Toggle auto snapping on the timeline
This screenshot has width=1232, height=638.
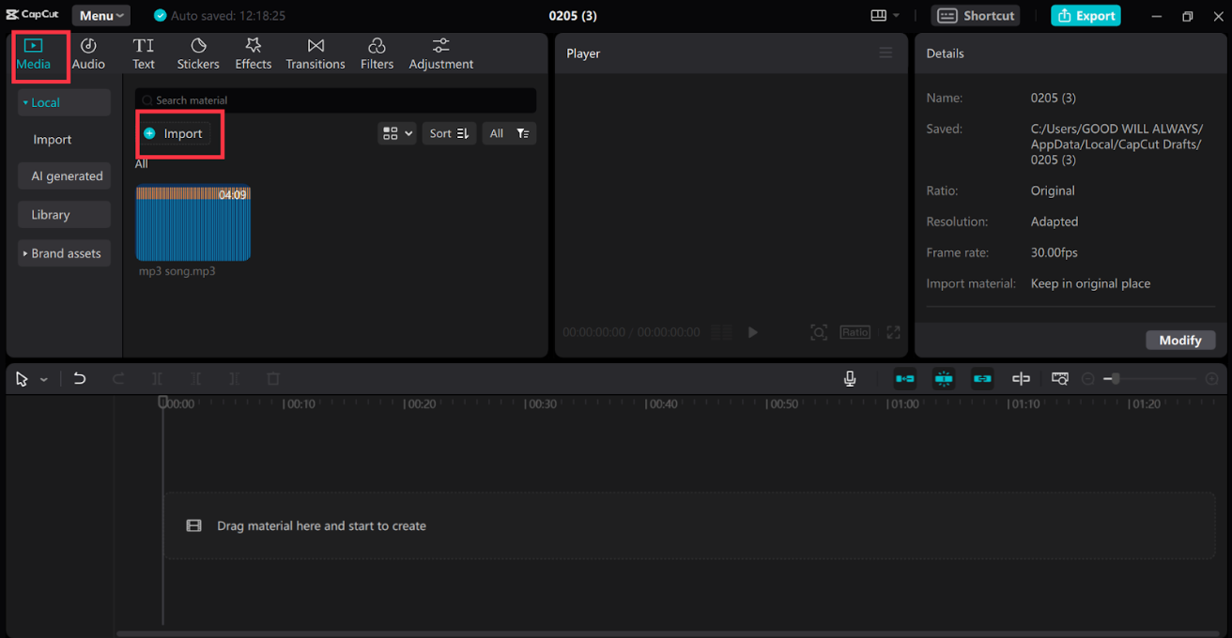tap(944, 378)
